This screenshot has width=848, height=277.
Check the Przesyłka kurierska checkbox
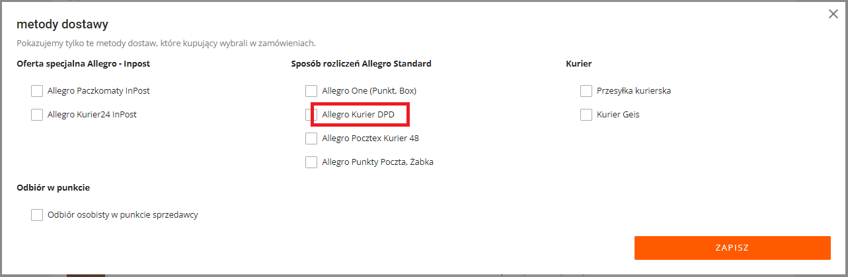(x=586, y=91)
